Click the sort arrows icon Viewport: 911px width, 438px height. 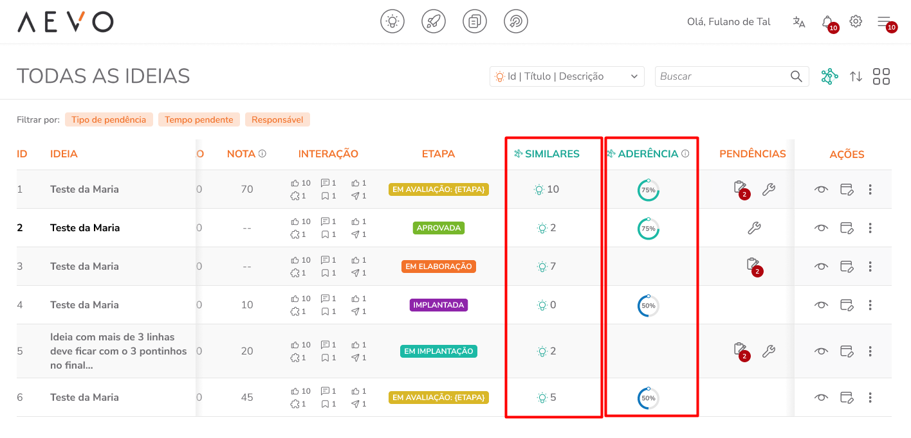(x=856, y=76)
